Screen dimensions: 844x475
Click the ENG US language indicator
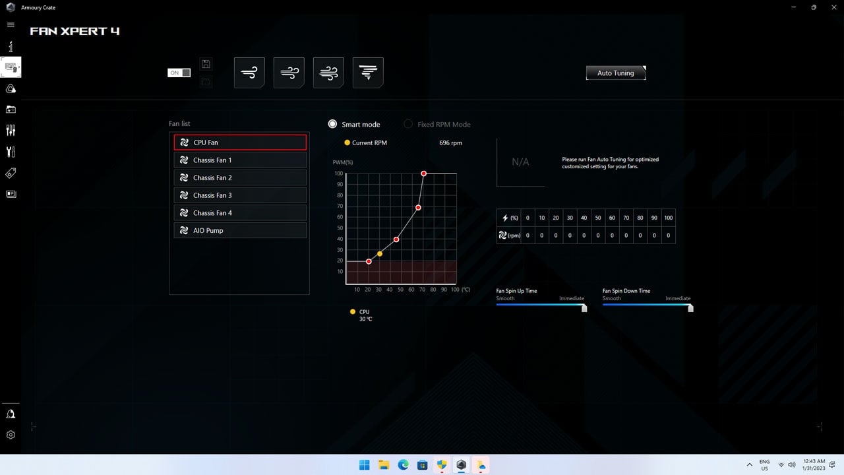pyautogui.click(x=765, y=464)
